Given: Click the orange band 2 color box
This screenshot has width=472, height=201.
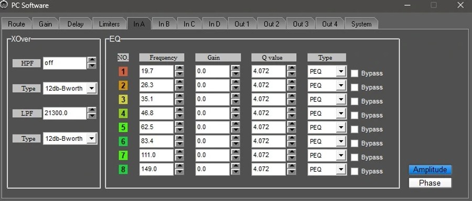Looking at the screenshot, I should coord(123,86).
